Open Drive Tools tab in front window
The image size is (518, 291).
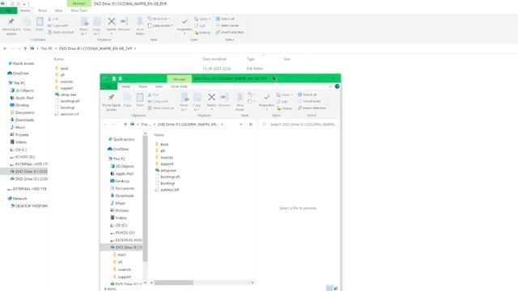(x=179, y=86)
